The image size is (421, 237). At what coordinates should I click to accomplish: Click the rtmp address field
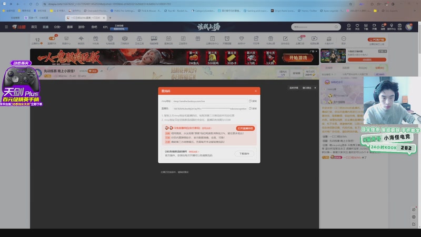tap(209, 101)
